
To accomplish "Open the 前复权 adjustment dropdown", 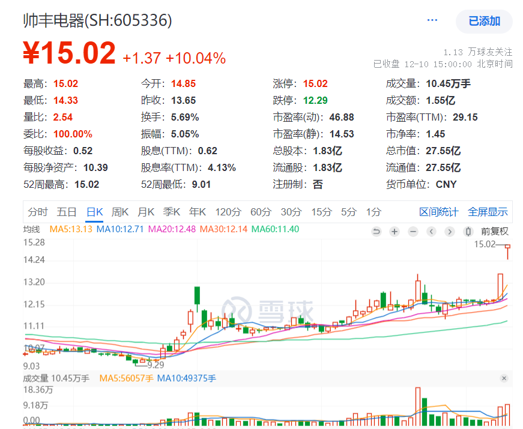I will pyautogui.click(x=495, y=232).
